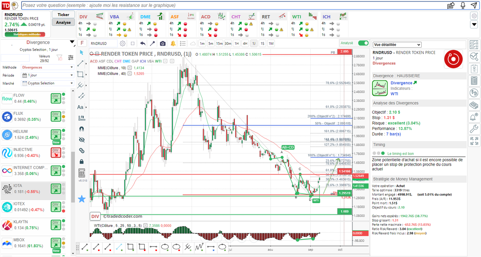Select the text annotation tool Aa
This screenshot has width=481, height=257.
pyautogui.click(x=81, y=107)
